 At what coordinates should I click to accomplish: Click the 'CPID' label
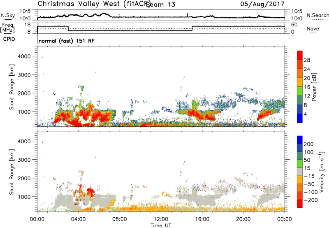point(9,39)
